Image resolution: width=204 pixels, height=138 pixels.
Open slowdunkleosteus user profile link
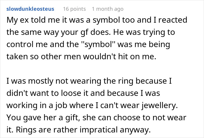pyautogui.click(x=30, y=9)
